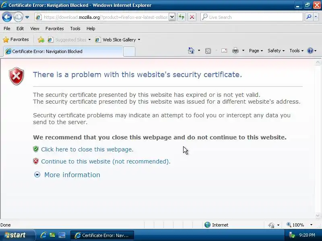Click the taskbar clock 9:20 PM
The height and width of the screenshot is (241, 322).
307,235
